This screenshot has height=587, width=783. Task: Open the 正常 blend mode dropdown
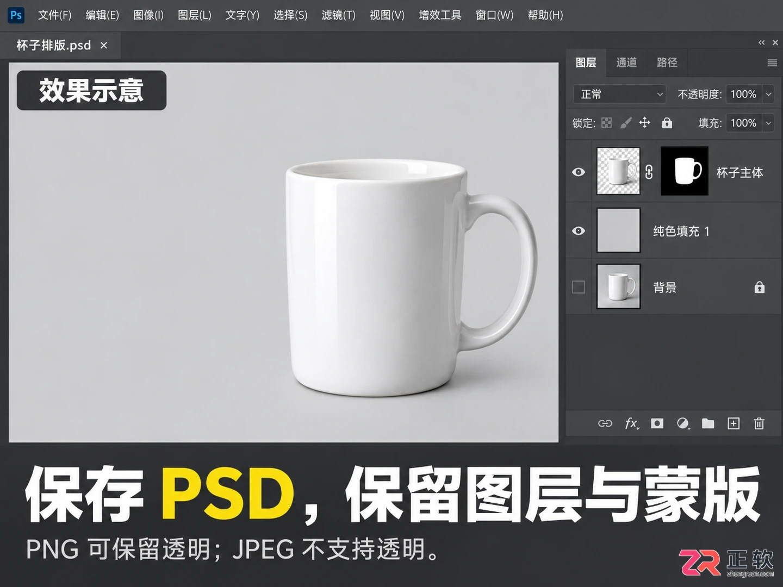[620, 94]
